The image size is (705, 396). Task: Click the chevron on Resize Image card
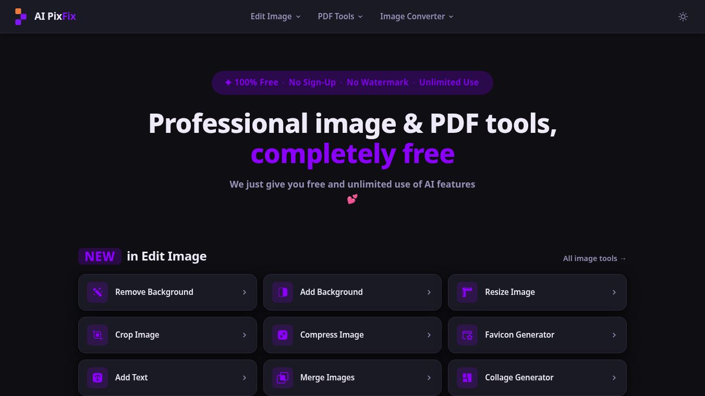614,292
